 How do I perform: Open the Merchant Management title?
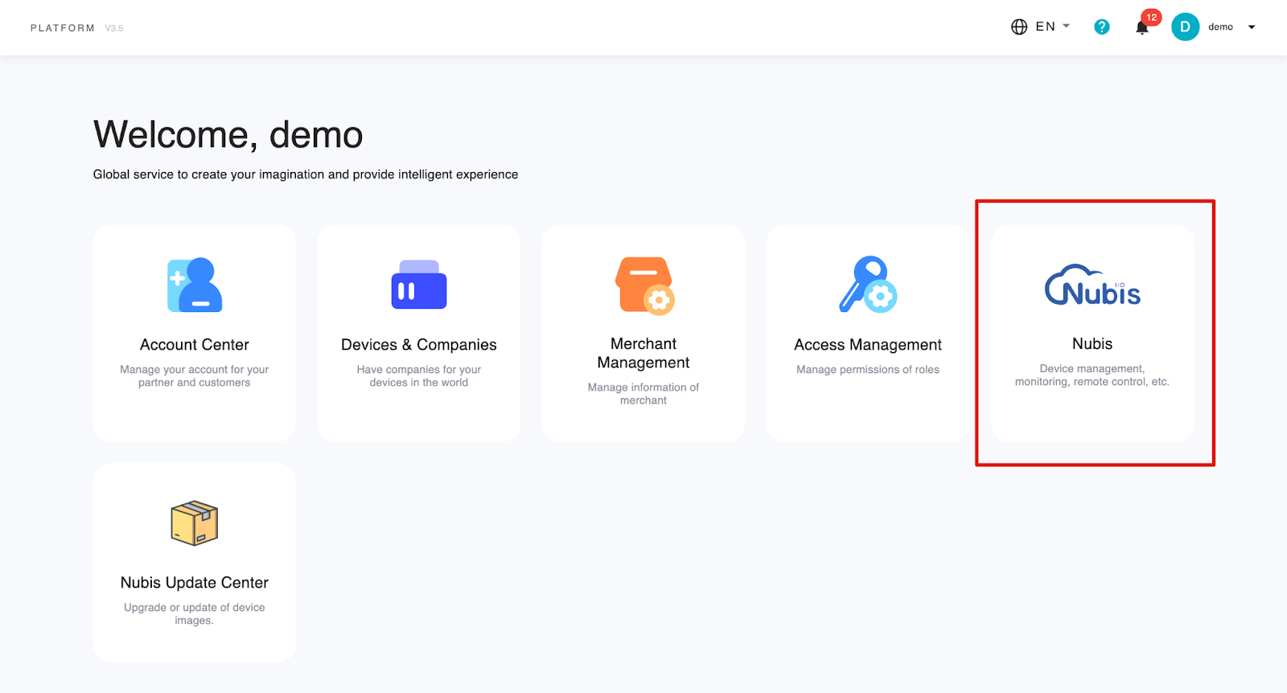pyautogui.click(x=643, y=353)
